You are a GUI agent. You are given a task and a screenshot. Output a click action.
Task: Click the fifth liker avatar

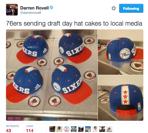pyautogui.click(x=81, y=129)
